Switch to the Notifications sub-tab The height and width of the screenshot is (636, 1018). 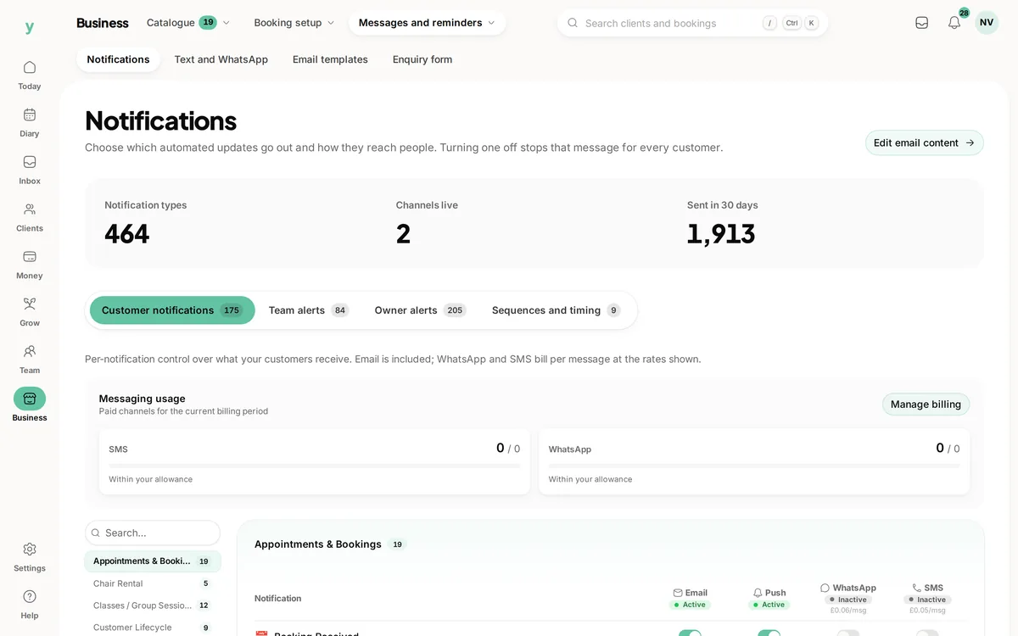tap(118, 59)
